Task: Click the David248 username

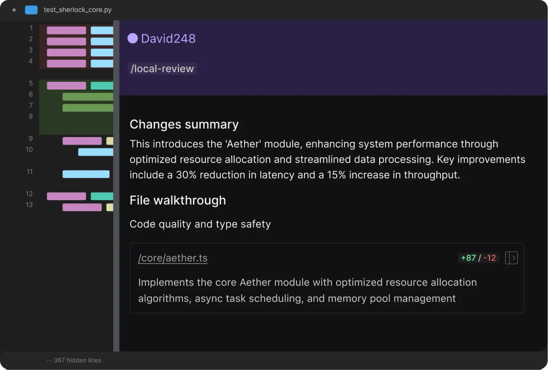Action: click(x=168, y=38)
